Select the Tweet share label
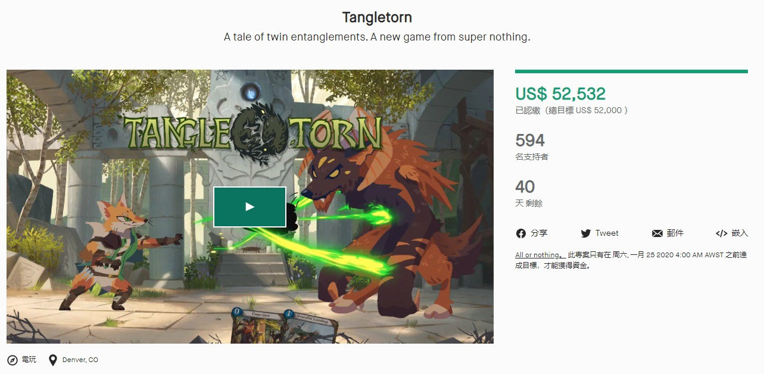Viewport: 764px width, 374px height. tap(607, 233)
